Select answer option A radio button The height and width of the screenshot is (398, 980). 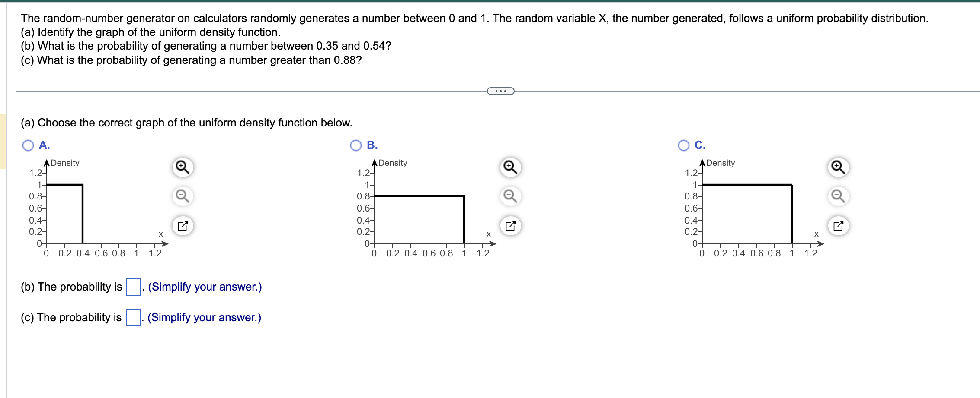point(28,145)
